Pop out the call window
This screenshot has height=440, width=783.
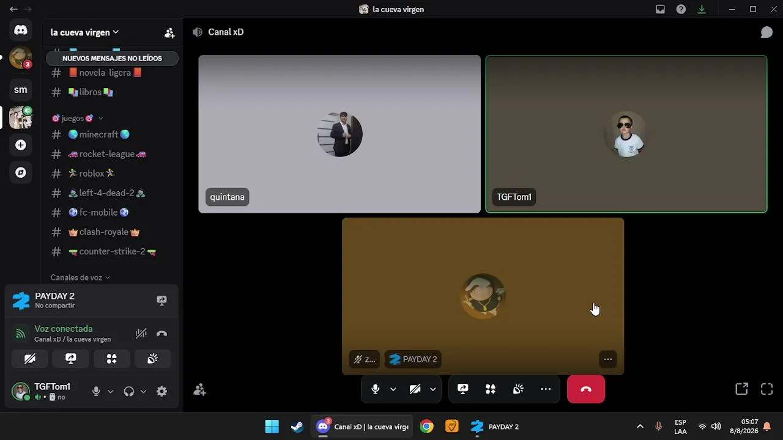click(x=741, y=389)
